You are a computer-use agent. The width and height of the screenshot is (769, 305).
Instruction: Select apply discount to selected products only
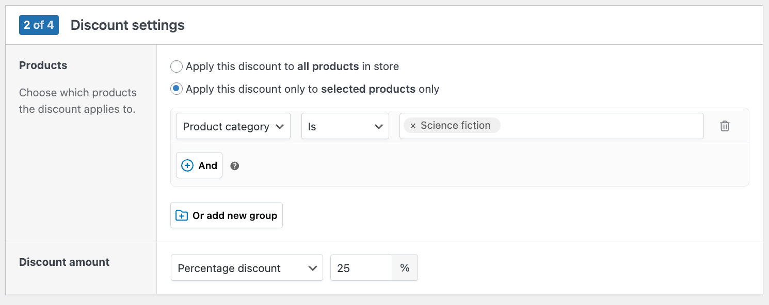point(176,89)
